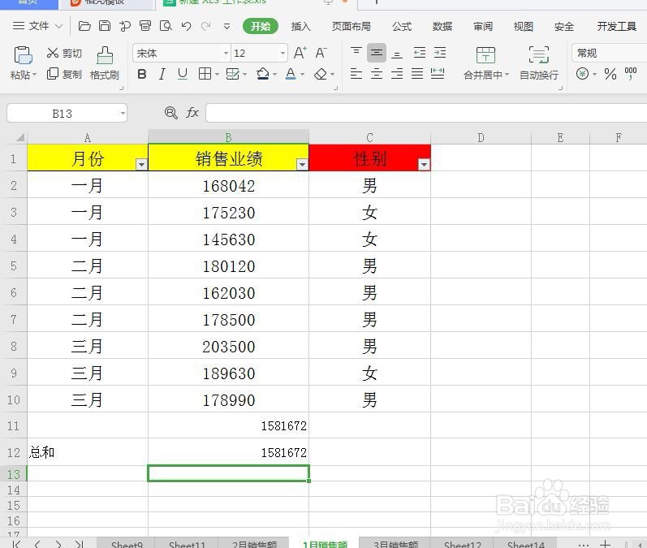647x548 pixels.
Task: Click in the formula bar input
Action: (x=426, y=113)
